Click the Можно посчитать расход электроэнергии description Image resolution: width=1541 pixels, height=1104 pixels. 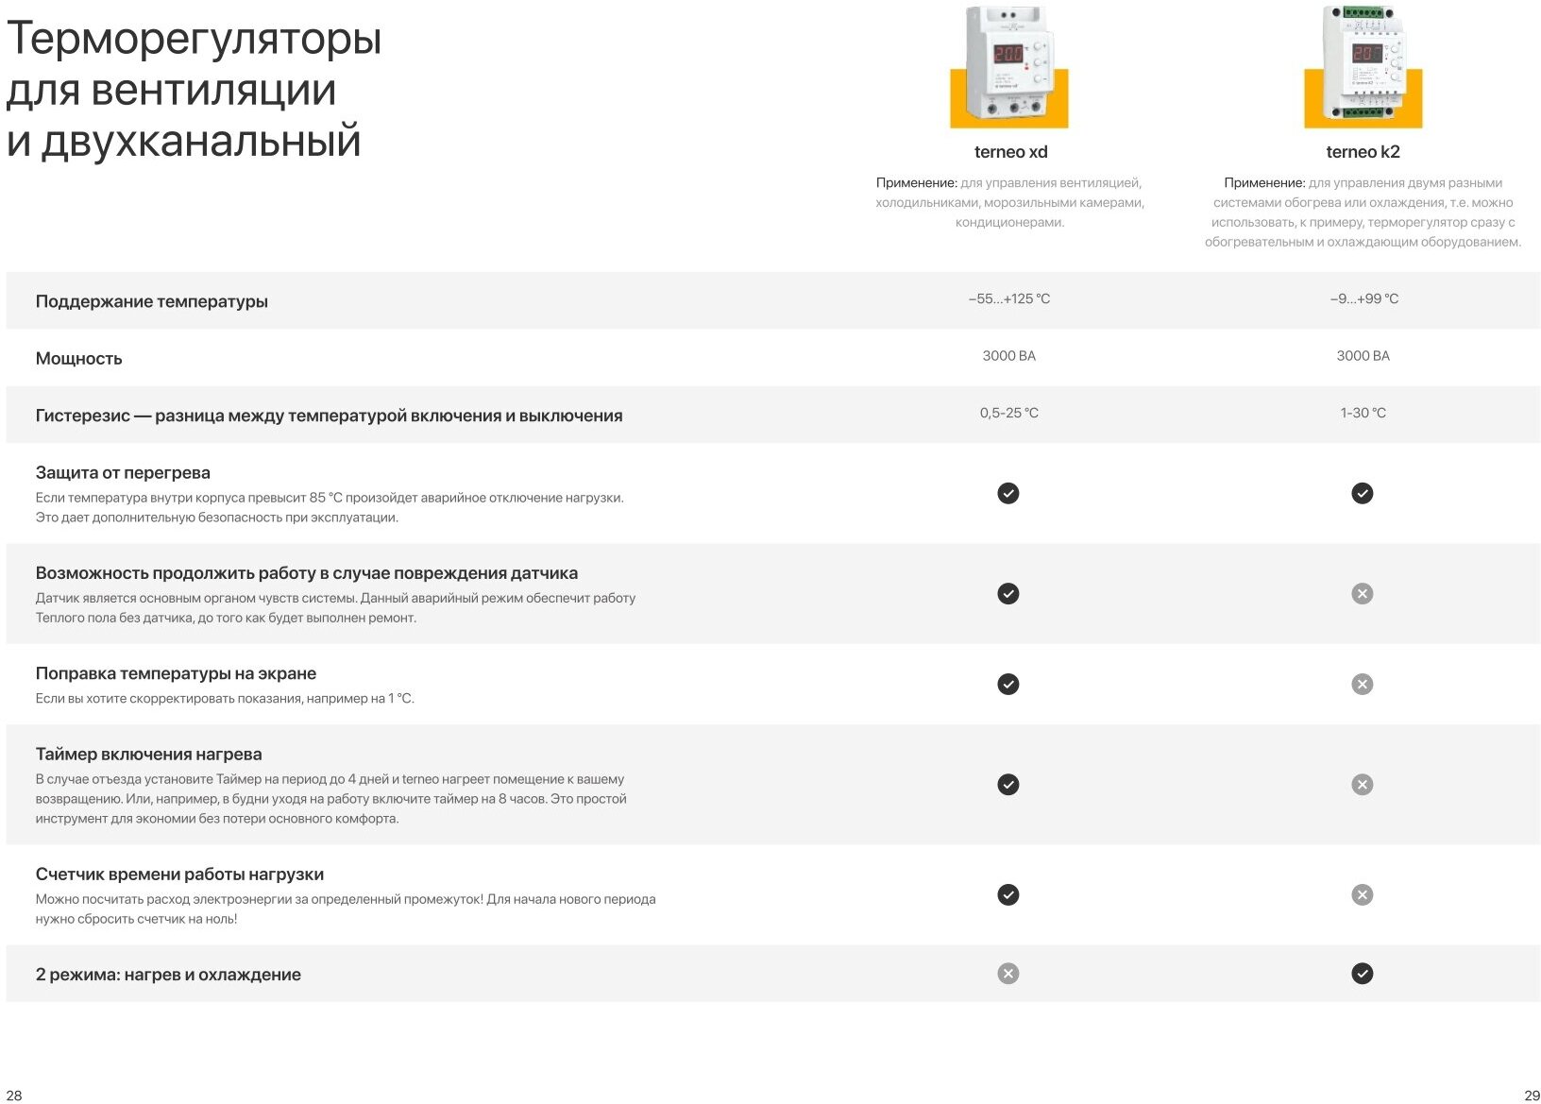[x=346, y=909]
